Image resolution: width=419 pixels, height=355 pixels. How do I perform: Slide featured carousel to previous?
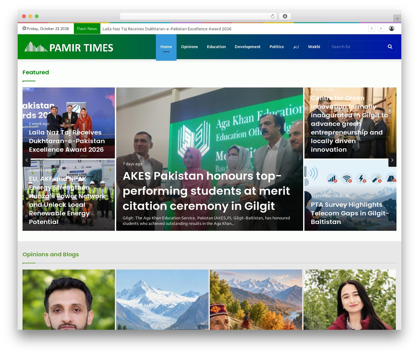click(x=27, y=160)
